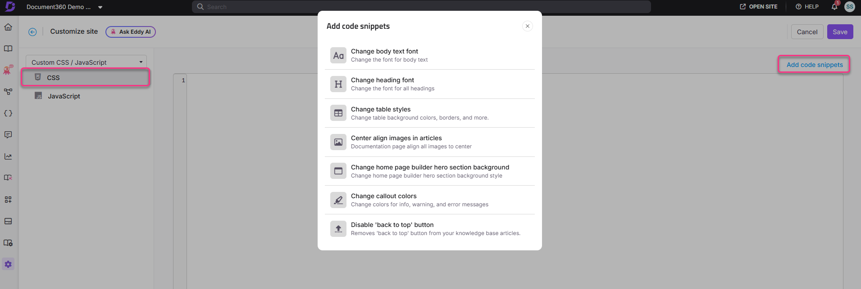Click the Add code snippets link
This screenshot has width=861, height=289.
(x=813, y=64)
